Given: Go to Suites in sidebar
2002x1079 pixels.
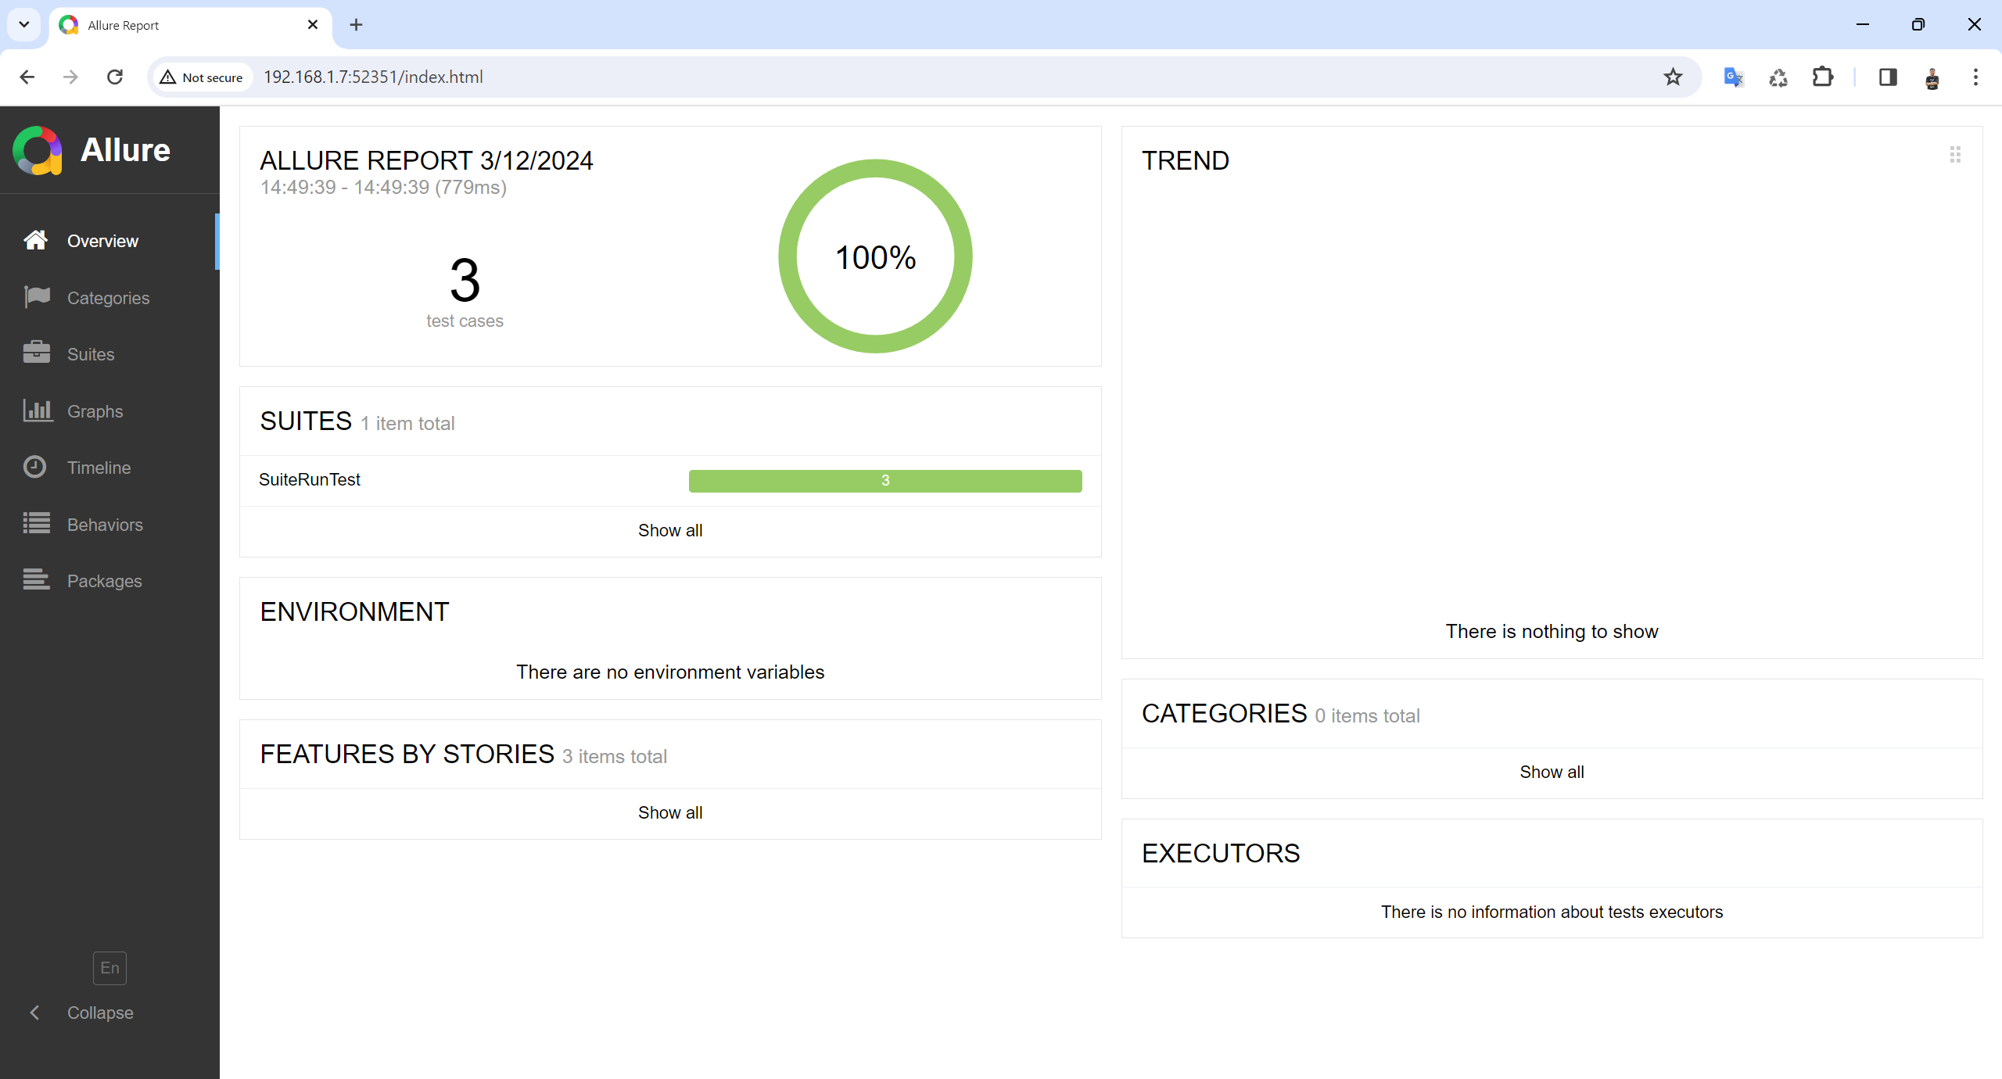Looking at the screenshot, I should pyautogui.click(x=109, y=354).
